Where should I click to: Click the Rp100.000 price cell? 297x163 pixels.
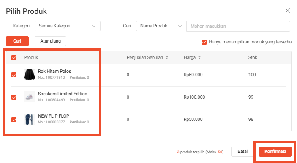(x=194, y=97)
